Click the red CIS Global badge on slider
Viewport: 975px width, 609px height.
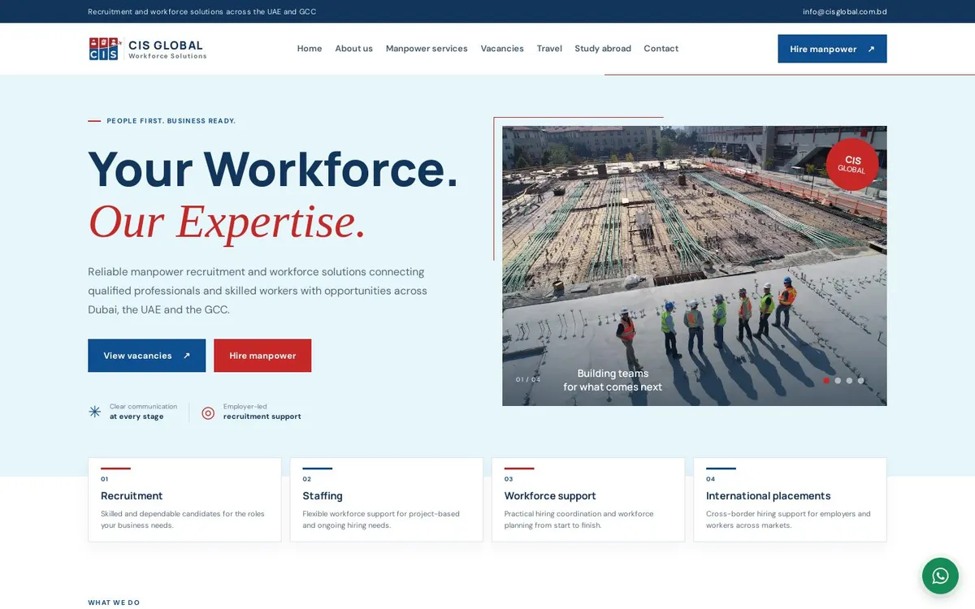[852, 164]
